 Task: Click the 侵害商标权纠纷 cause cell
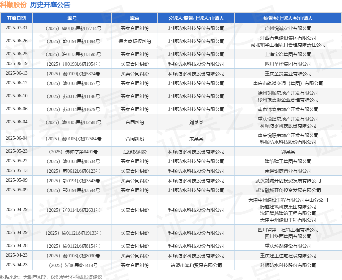click(135, 41)
